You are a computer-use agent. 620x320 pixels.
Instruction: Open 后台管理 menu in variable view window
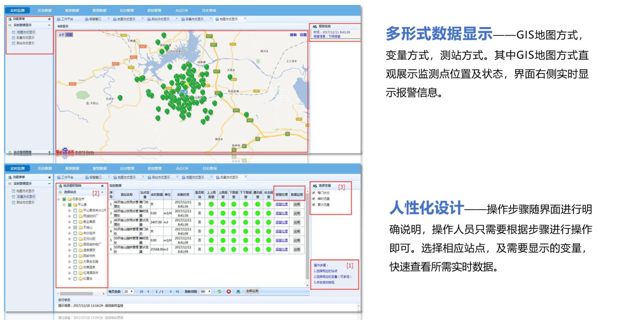127,169
